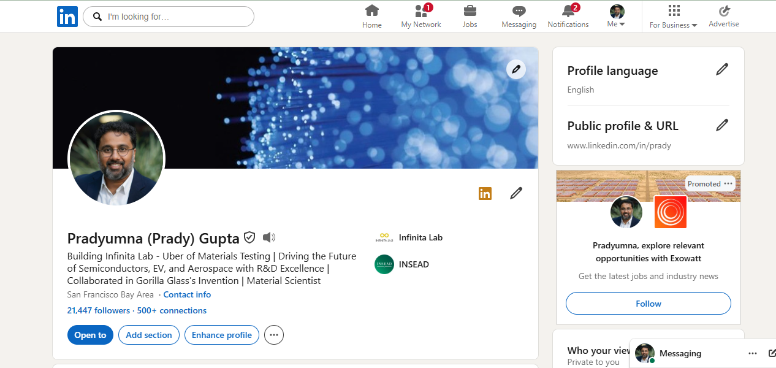776x368 pixels.
Task: Click the www.linkedin.com/in/prady URL text
Action: point(619,146)
